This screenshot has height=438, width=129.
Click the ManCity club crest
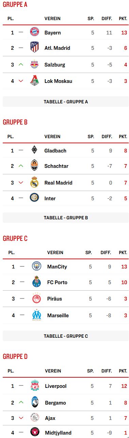click(37, 266)
